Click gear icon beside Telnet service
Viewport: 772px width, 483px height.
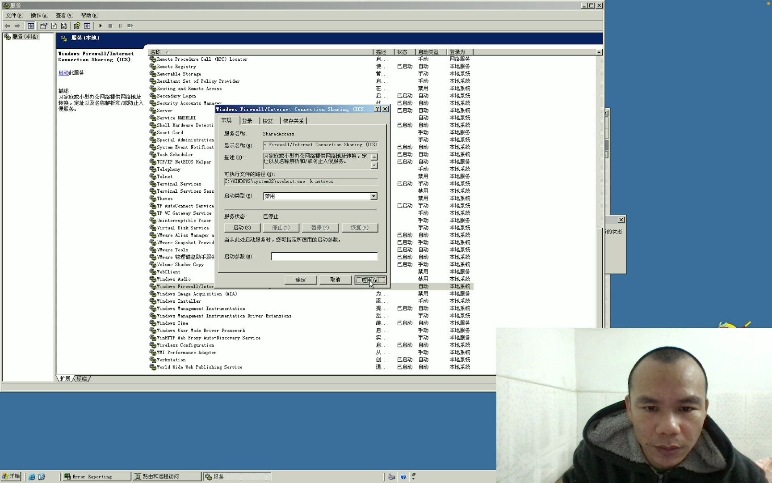click(x=153, y=177)
